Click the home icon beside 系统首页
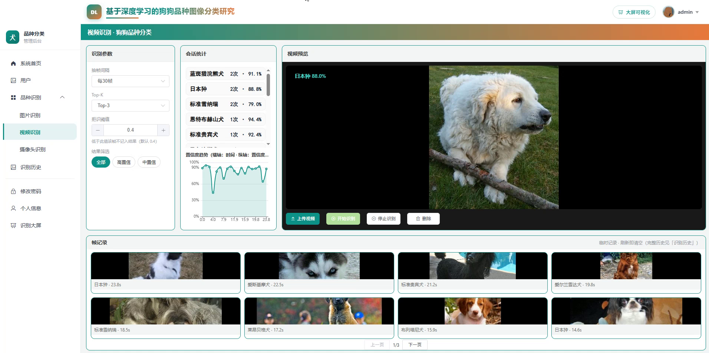The width and height of the screenshot is (709, 353). click(x=13, y=63)
